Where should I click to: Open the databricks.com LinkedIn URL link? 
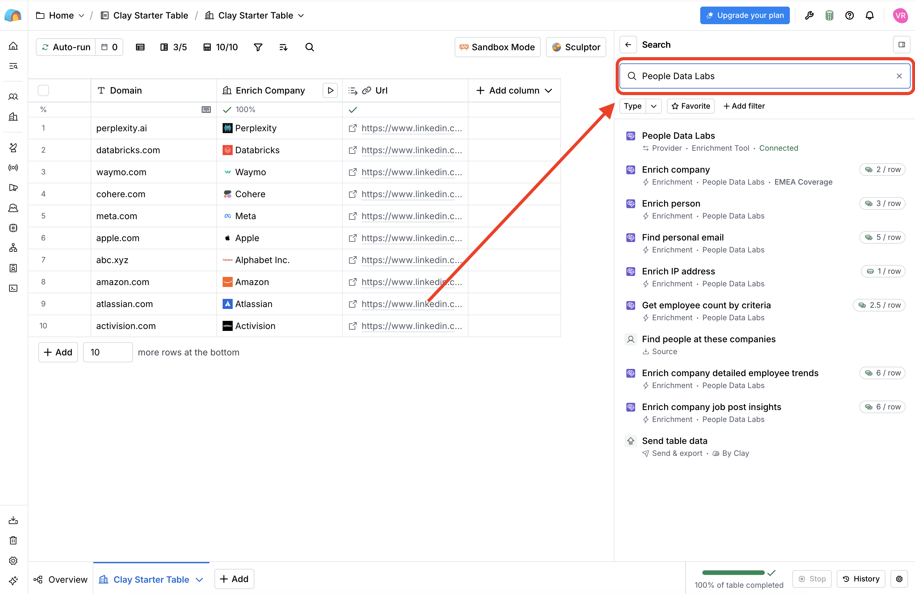tap(411, 150)
